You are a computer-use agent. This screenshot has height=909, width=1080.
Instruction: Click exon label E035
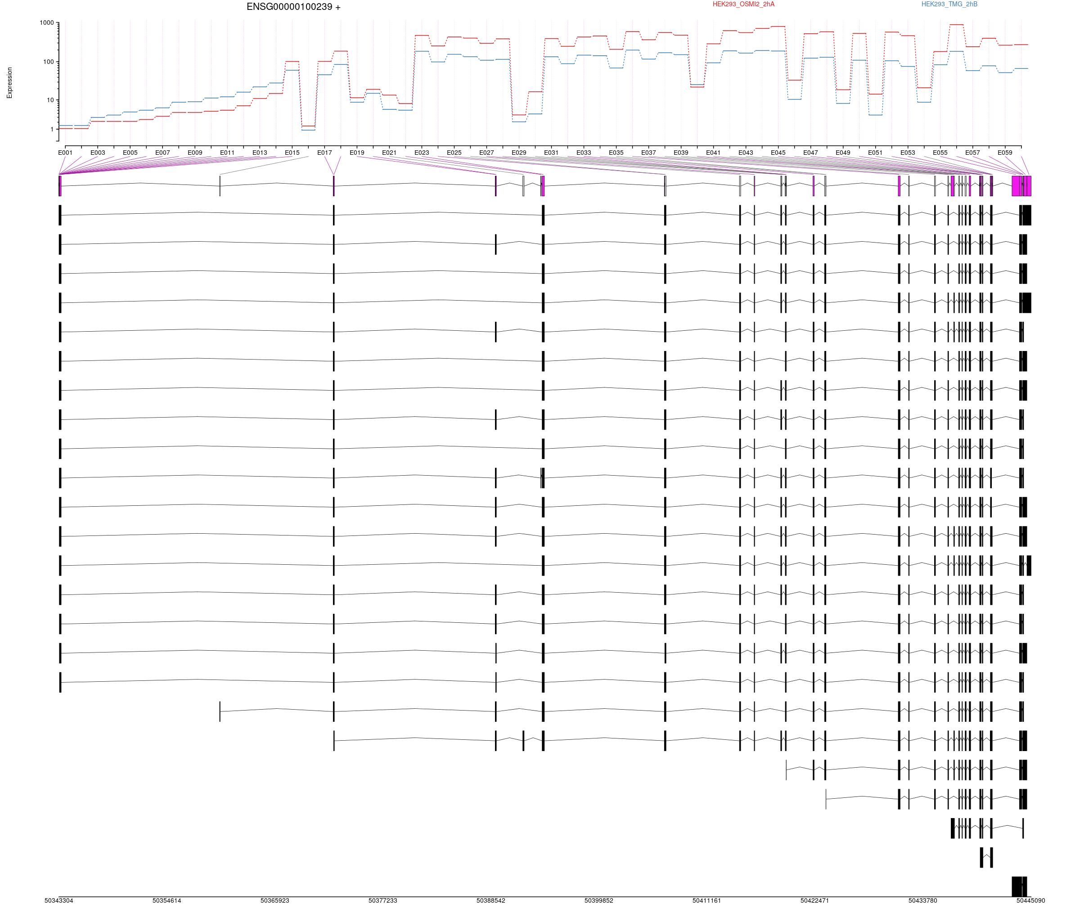point(616,153)
